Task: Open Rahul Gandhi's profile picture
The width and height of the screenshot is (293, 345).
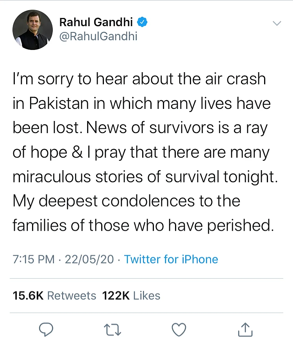Action: tap(32, 30)
